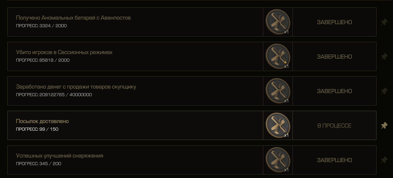Select 'Убито игроков в Сессионных режимах' title
393x178 pixels.
coord(64,52)
